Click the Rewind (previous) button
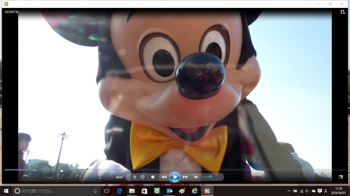350x196 pixels. coord(164,177)
